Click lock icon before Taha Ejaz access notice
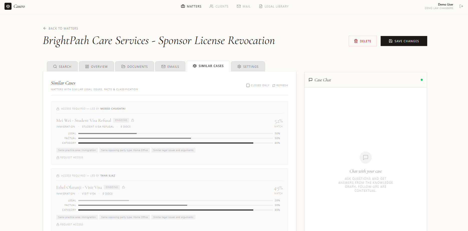The width and height of the screenshot is (468, 231). click(x=58, y=176)
